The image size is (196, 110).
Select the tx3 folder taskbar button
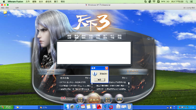coord(27,107)
